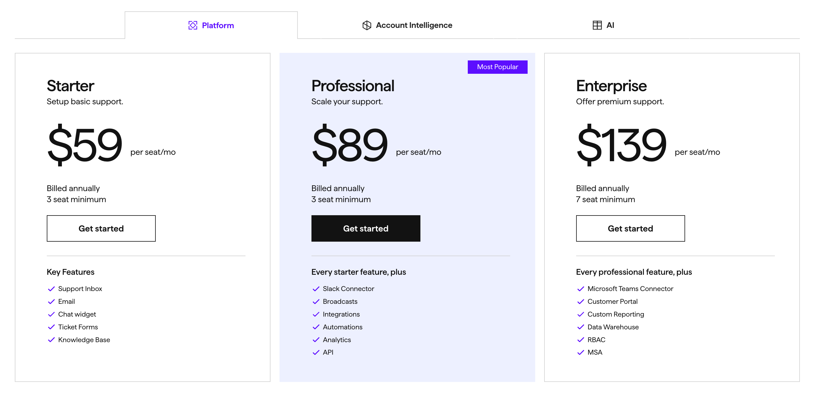817x395 pixels.
Task: Click the checkmark beside Data Warehouse
Action: pos(581,327)
